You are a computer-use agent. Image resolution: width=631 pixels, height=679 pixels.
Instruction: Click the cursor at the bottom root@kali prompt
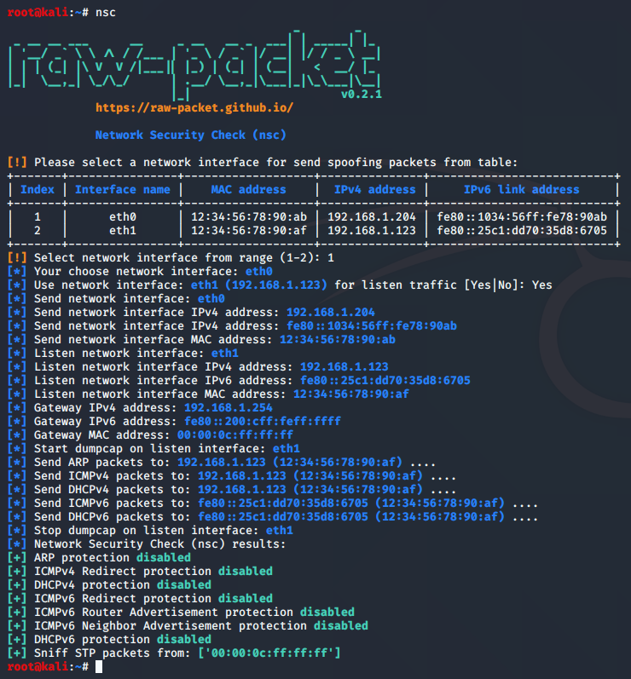click(x=99, y=667)
